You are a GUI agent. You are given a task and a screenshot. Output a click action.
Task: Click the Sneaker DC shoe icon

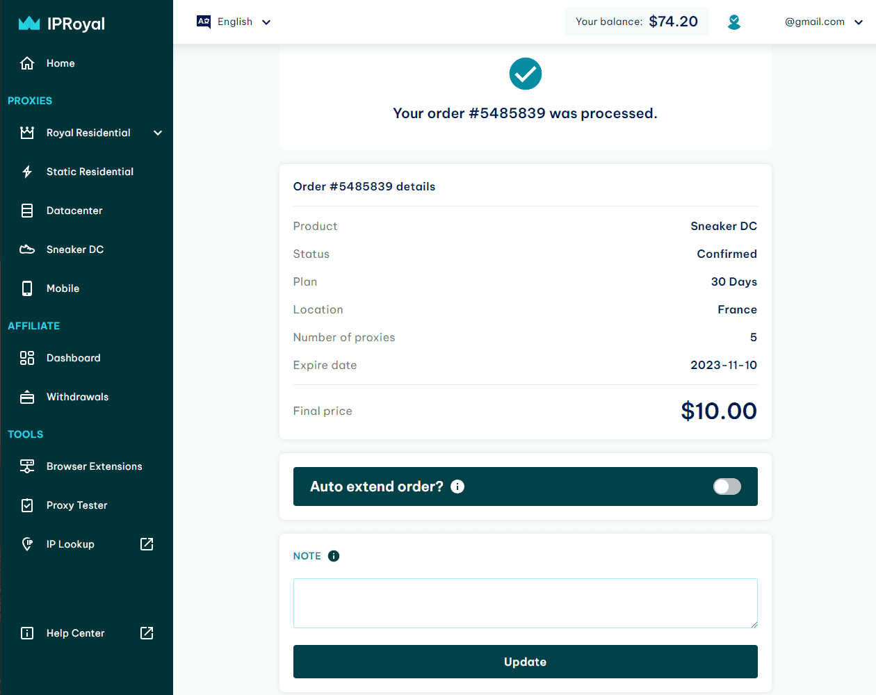(27, 250)
